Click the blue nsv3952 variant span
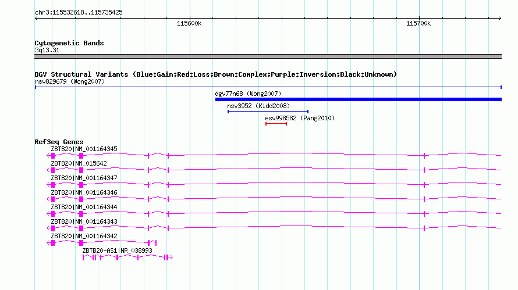This screenshot has height=290, width=518. (268, 112)
